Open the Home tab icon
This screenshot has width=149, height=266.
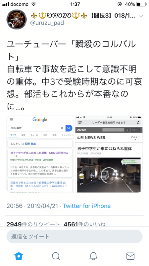click(x=19, y=256)
